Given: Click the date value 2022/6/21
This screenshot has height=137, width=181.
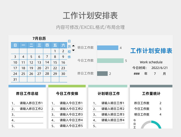Looking at the screenshot, I should tap(160, 68).
